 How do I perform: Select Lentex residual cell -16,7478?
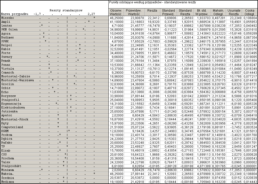(x=153, y=26)
